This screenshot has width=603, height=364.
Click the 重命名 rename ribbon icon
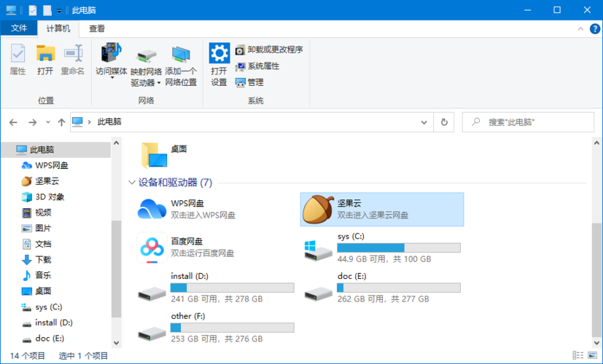tap(73, 53)
